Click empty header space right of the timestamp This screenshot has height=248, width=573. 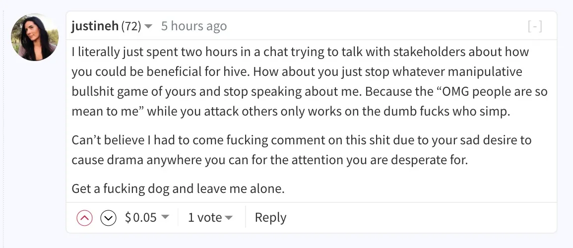coord(377,26)
